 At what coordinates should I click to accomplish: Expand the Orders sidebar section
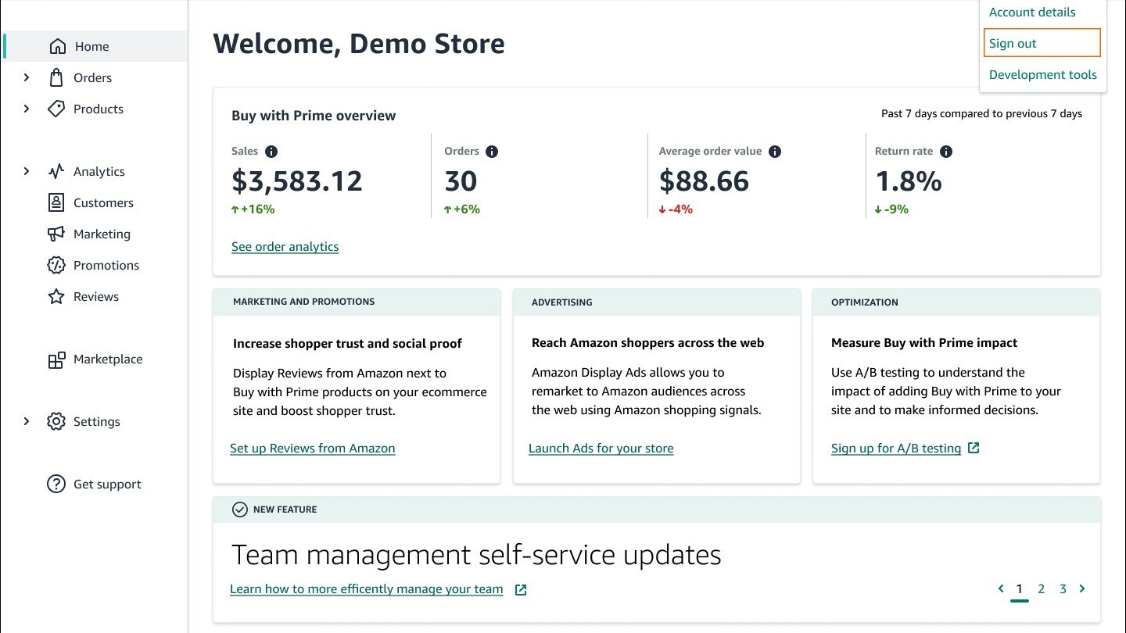[x=27, y=77]
